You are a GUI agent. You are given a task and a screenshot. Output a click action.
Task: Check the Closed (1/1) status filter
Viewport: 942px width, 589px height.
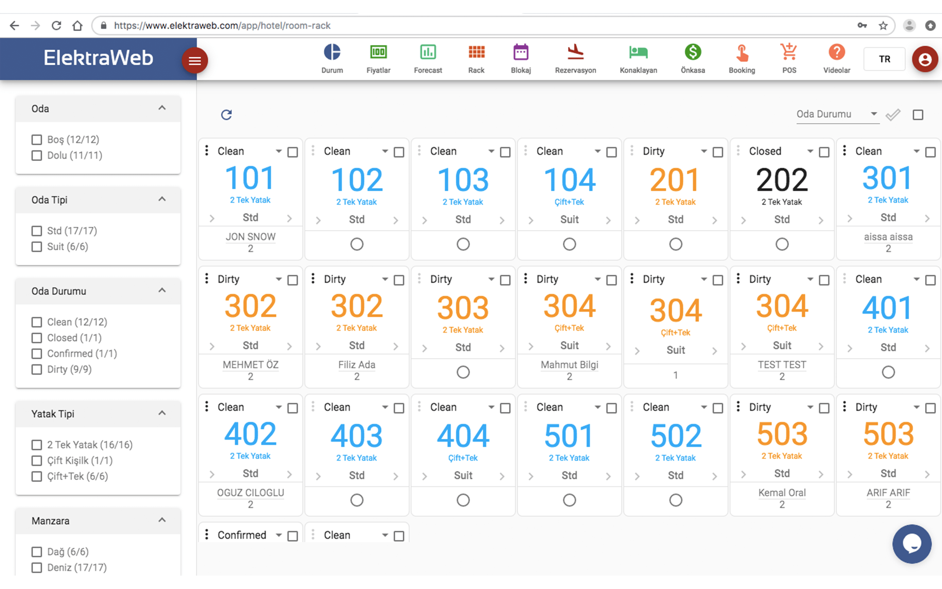37,338
